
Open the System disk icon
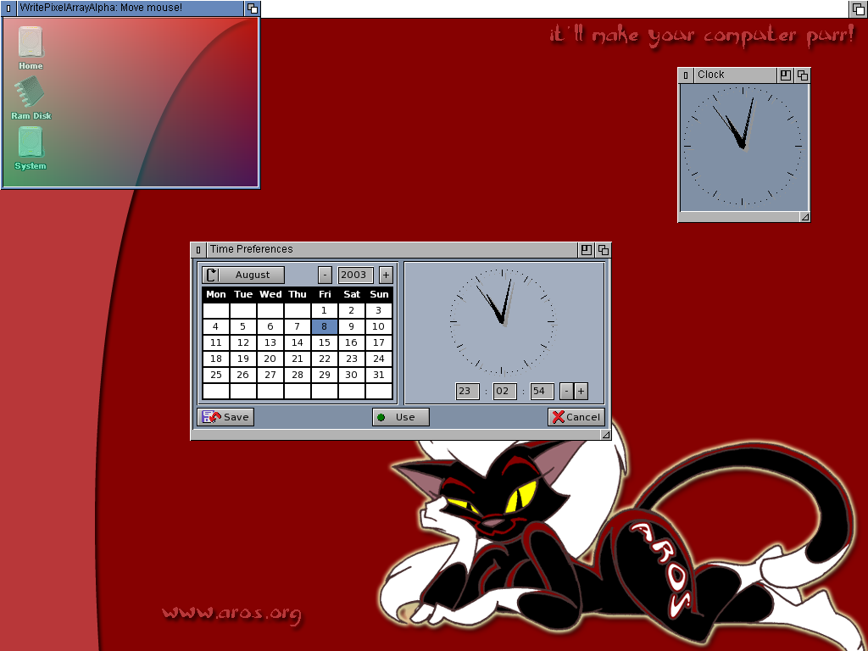[x=31, y=148]
